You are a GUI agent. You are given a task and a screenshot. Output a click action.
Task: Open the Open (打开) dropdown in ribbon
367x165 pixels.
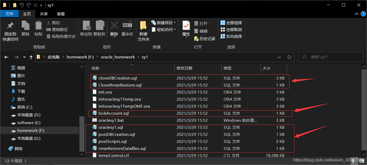pos(202,23)
